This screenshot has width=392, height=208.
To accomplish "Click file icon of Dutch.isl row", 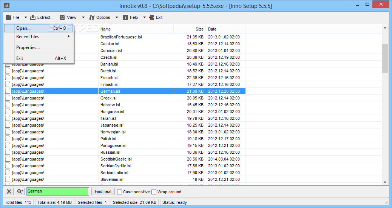I will [8, 71].
